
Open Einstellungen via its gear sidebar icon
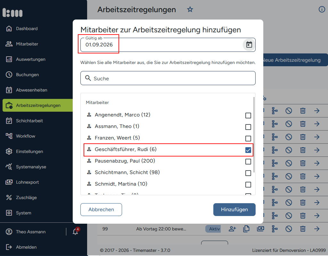coord(9,151)
